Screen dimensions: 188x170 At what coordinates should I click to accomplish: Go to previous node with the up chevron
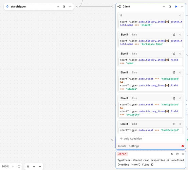pyautogui.click(x=34, y=166)
